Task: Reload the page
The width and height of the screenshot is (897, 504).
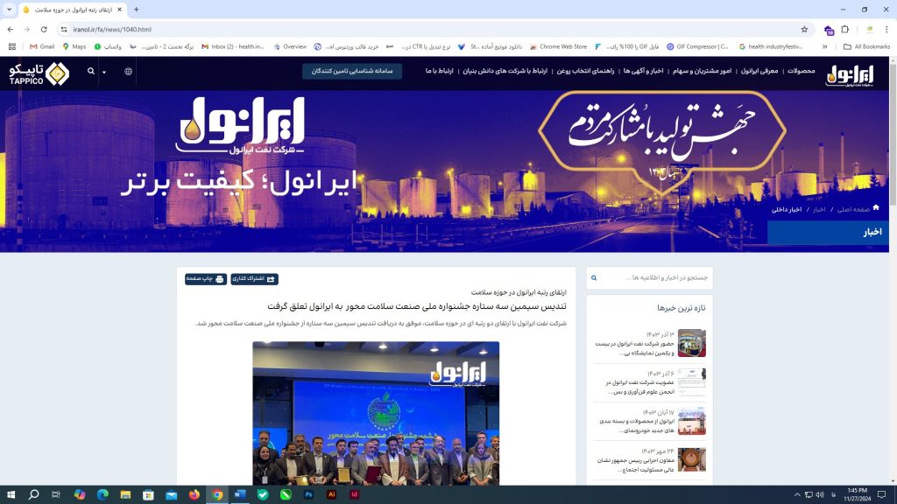Action: (44, 29)
